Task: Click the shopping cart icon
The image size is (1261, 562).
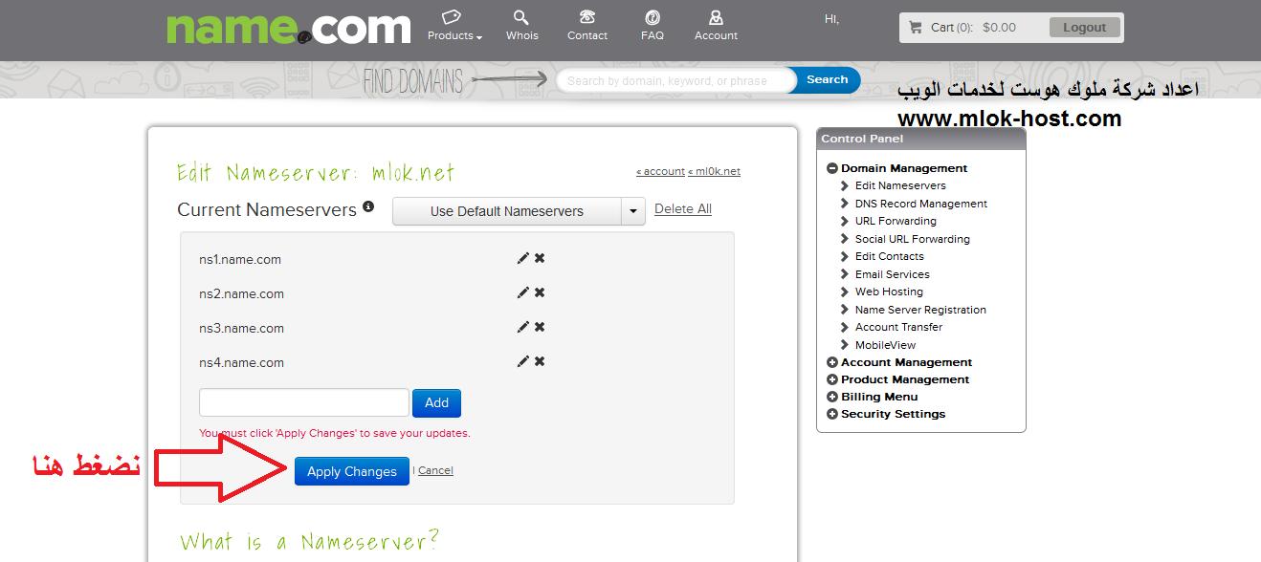Action: pyautogui.click(x=916, y=28)
